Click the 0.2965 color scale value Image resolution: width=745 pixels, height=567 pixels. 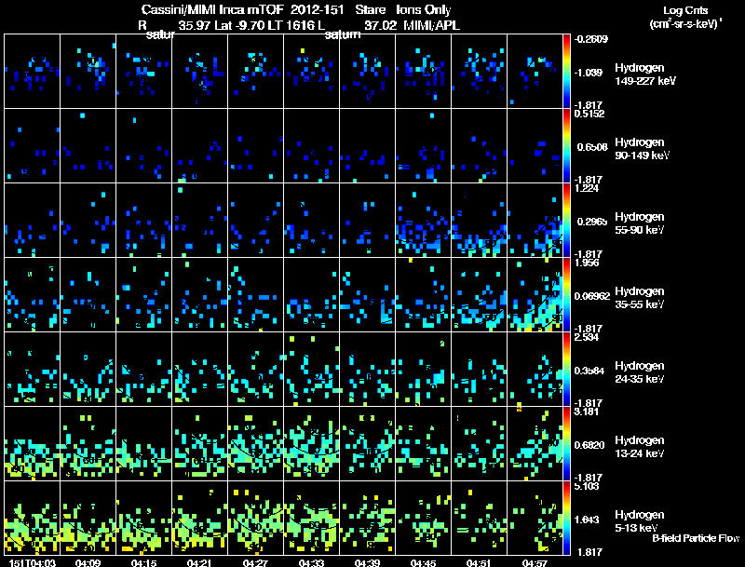[591, 222]
